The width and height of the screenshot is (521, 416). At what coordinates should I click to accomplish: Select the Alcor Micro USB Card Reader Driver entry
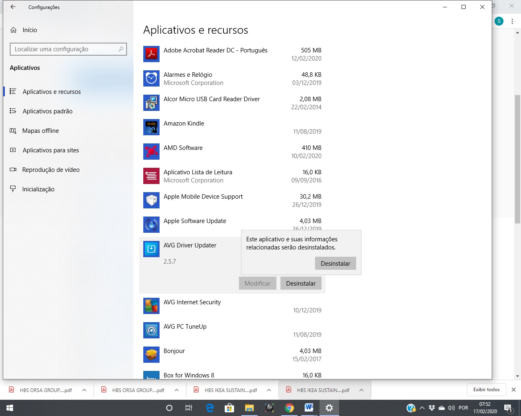point(232,103)
